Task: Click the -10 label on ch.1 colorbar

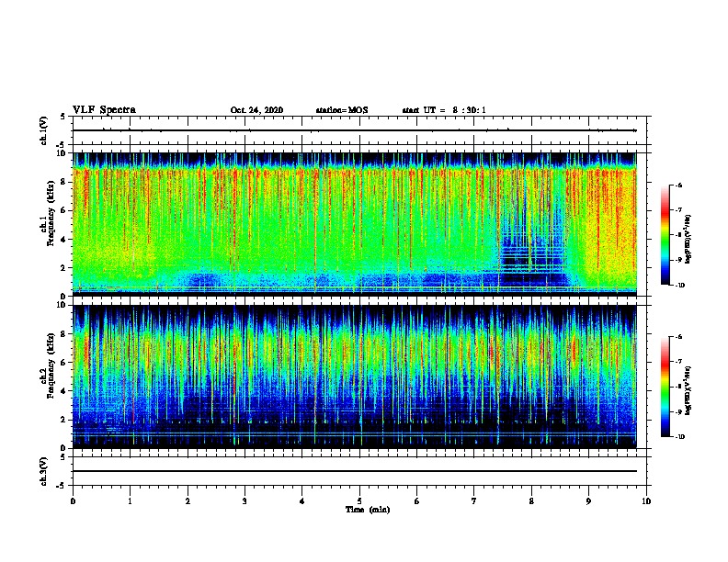Action: pos(679,286)
